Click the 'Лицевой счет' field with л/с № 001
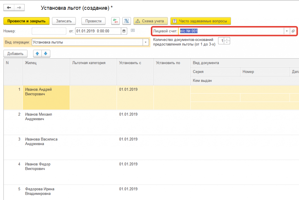This screenshot has width=299, height=200. (231, 31)
